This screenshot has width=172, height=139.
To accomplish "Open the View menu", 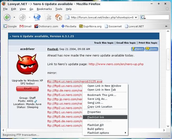I will point(23,9).
